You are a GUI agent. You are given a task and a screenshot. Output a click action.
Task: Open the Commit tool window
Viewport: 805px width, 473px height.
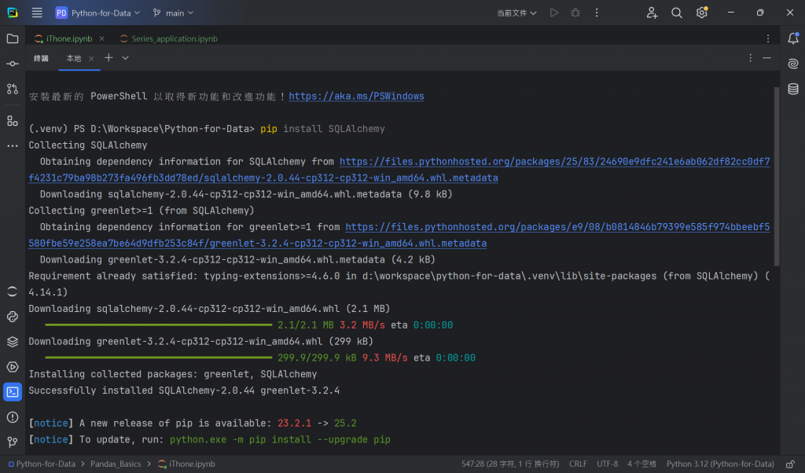(x=13, y=64)
